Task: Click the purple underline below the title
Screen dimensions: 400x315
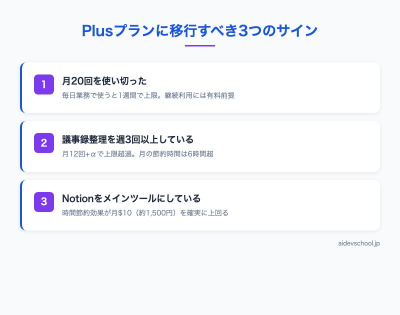Action: point(200,45)
